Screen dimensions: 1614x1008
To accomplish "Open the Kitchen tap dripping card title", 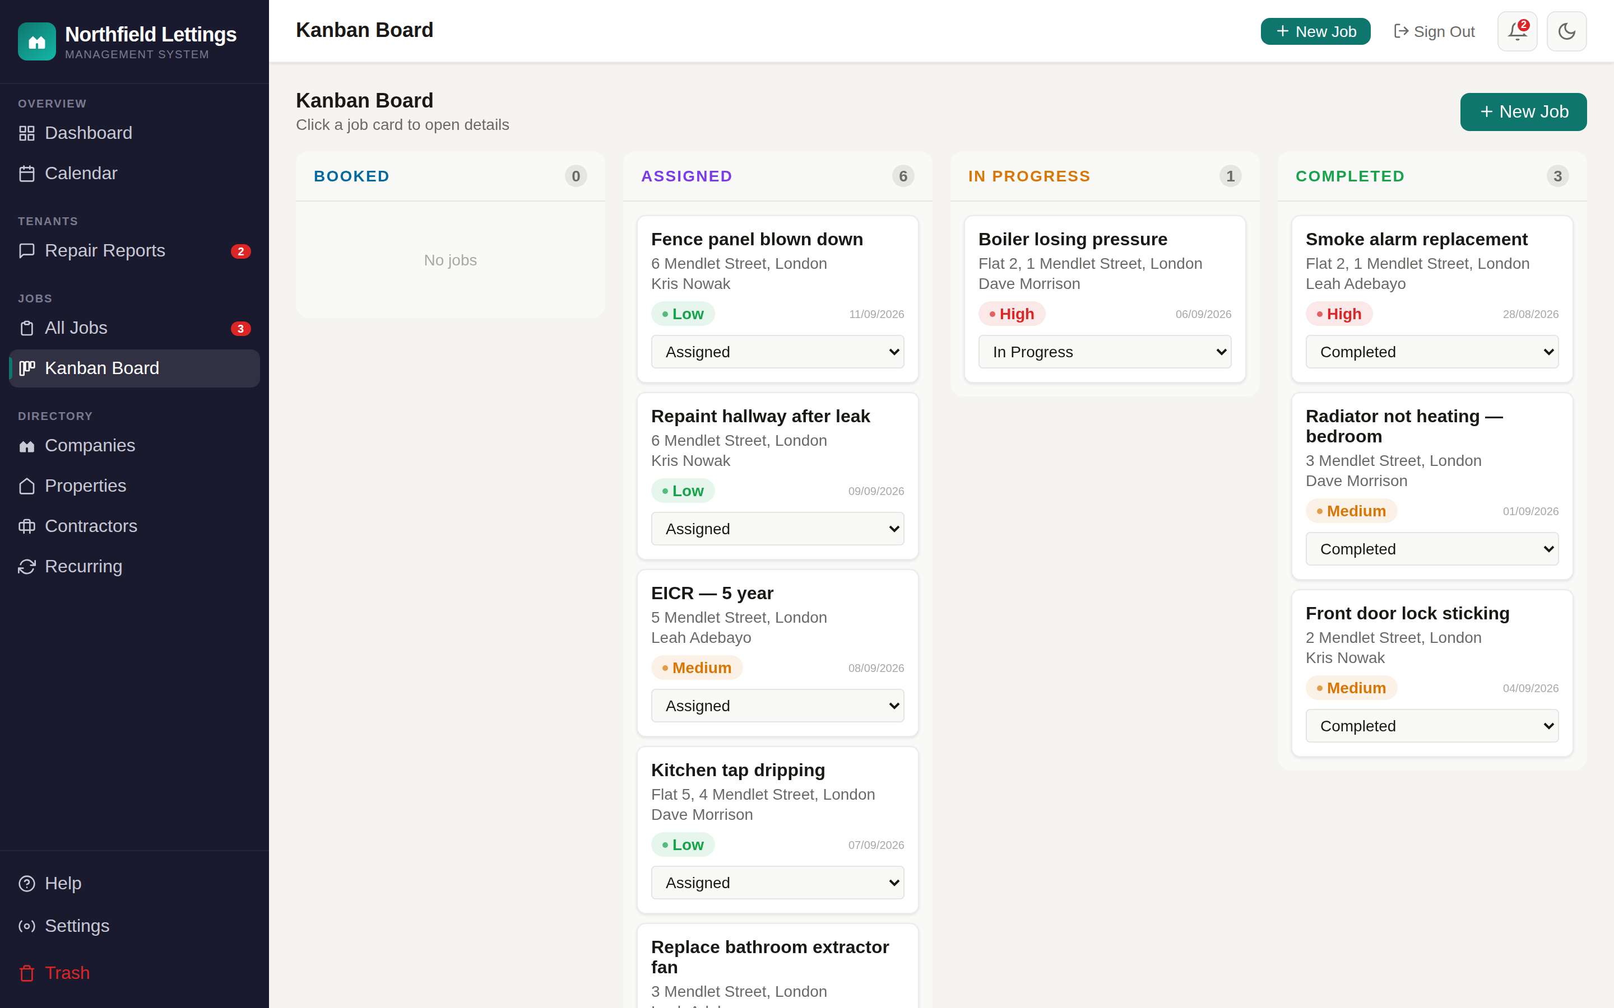I will tap(738, 770).
